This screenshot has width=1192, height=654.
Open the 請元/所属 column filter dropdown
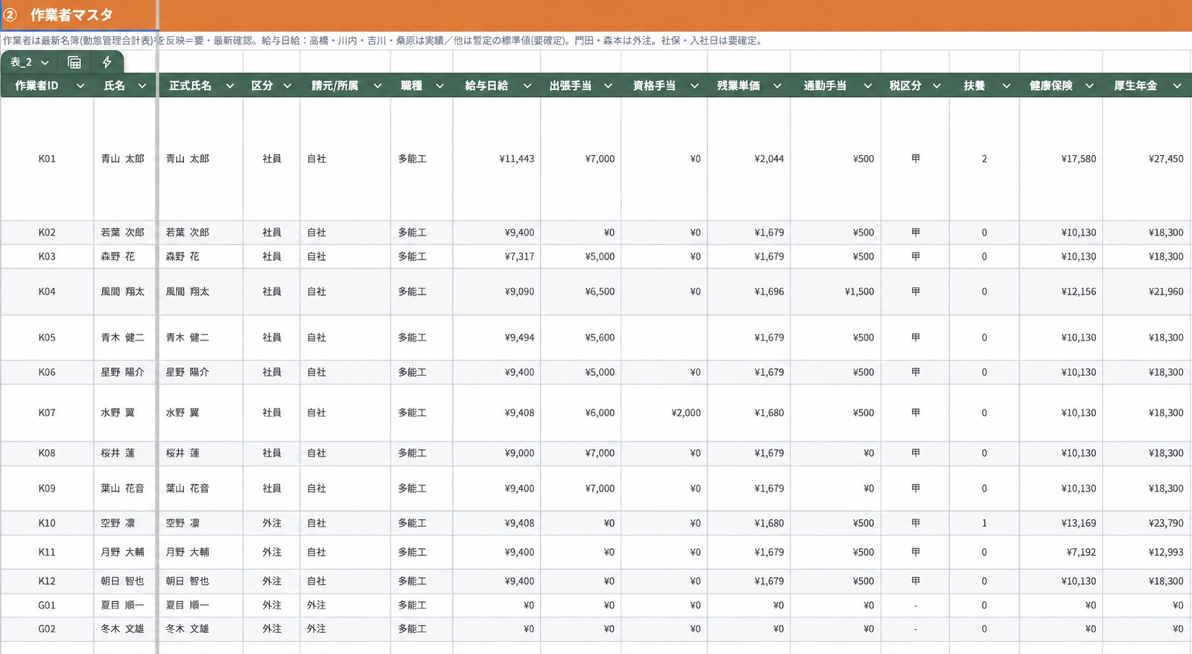pyautogui.click(x=377, y=86)
